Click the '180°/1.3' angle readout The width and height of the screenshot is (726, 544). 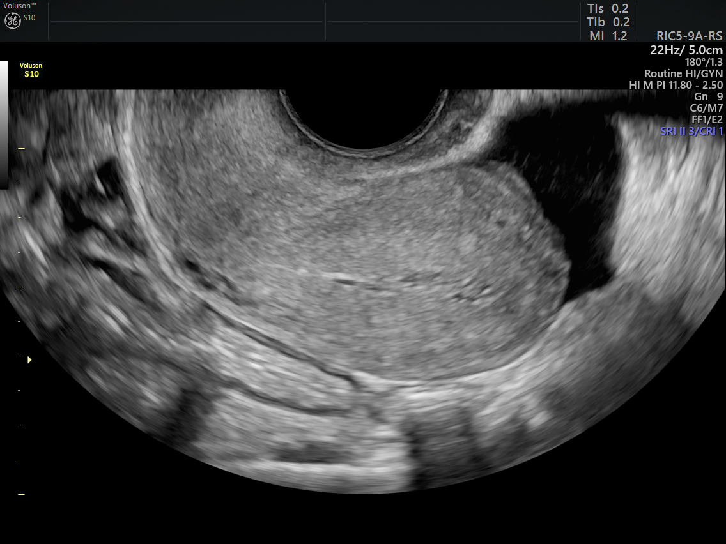pyautogui.click(x=704, y=62)
